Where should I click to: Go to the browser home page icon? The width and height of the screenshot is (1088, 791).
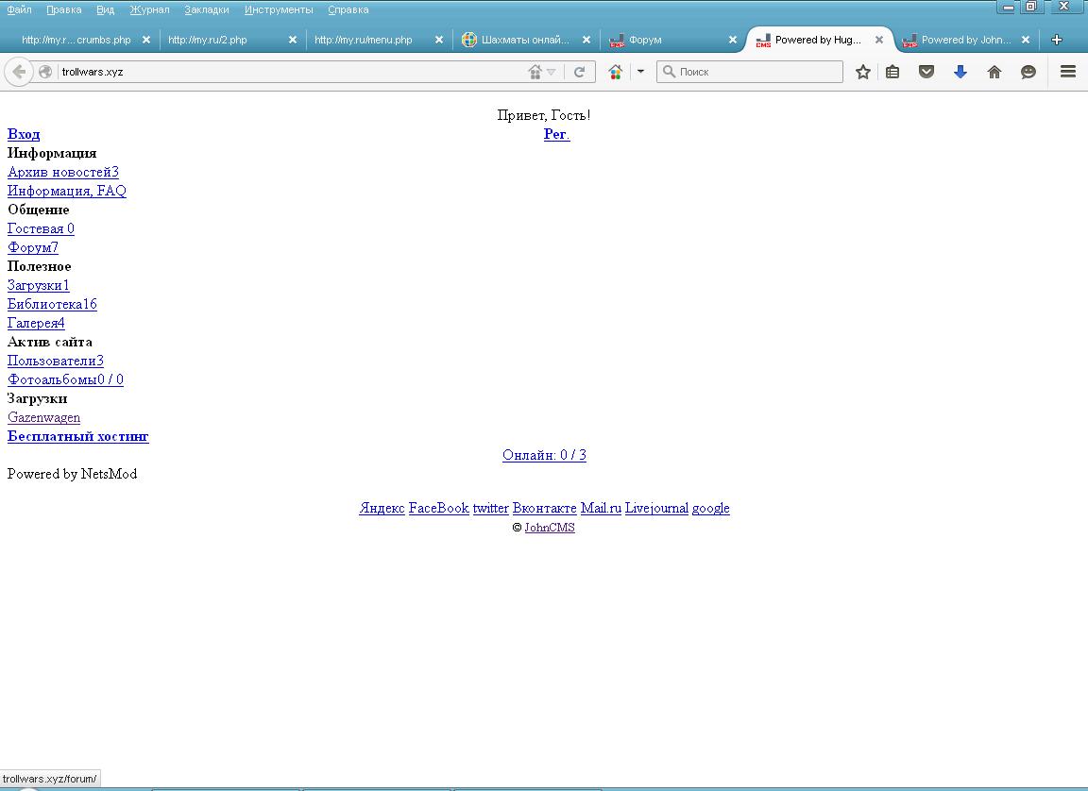click(994, 72)
